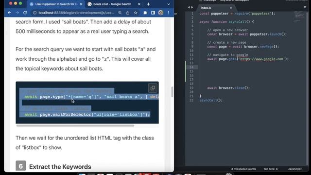Click line number 19 in gutter
Viewport: 311px width, 175px height.
[191, 88]
